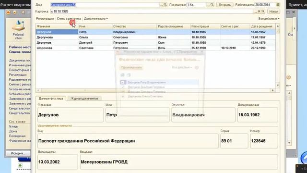Click the Снять с рег. учета command
The height and width of the screenshot is (173, 307).
click(x=69, y=19)
